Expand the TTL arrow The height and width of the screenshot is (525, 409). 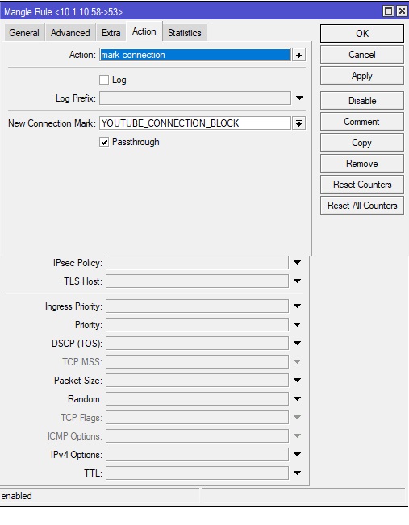tap(297, 473)
